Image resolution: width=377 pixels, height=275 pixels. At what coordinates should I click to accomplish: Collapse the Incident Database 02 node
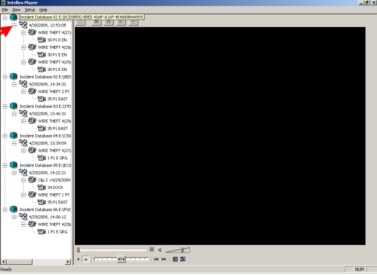5,77
